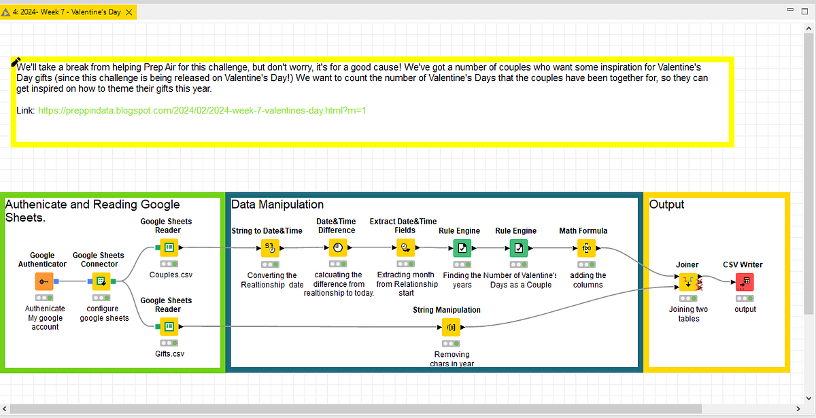Select the Rule Engine node finding the years
816x418 pixels.
click(462, 248)
